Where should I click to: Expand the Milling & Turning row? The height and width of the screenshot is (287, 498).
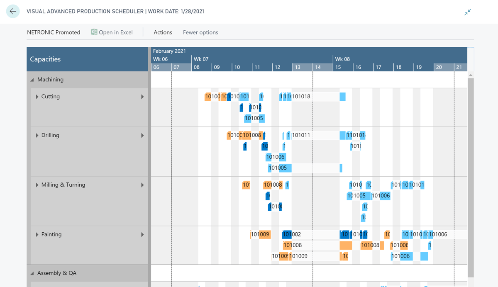coord(37,185)
